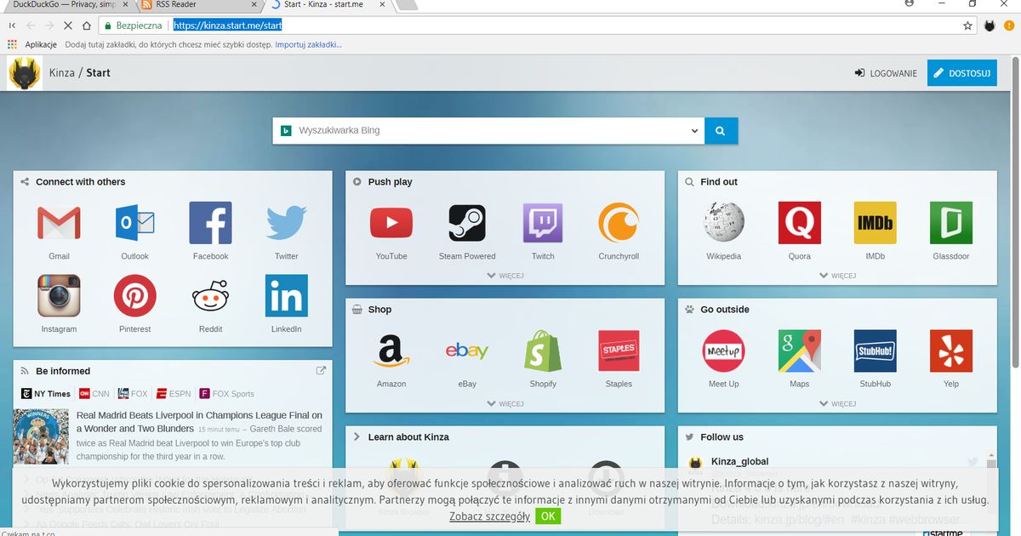Open the Google Maps icon
Image resolution: width=1021 pixels, height=536 pixels.
tap(800, 351)
